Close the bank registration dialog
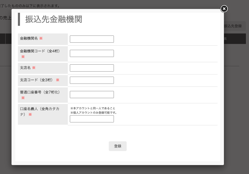Viewport: 249px width, 174px height. click(x=224, y=9)
